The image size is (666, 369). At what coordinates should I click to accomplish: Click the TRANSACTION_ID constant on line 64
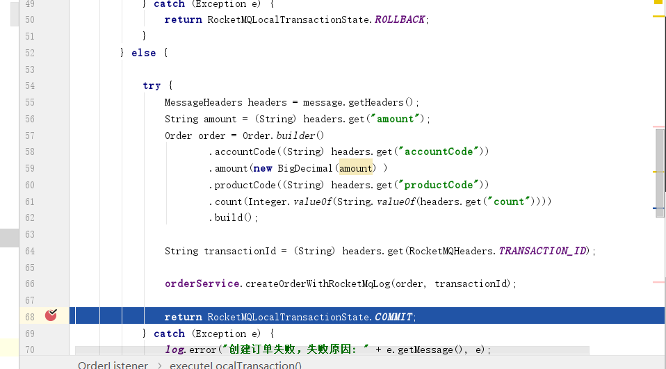[542, 251]
